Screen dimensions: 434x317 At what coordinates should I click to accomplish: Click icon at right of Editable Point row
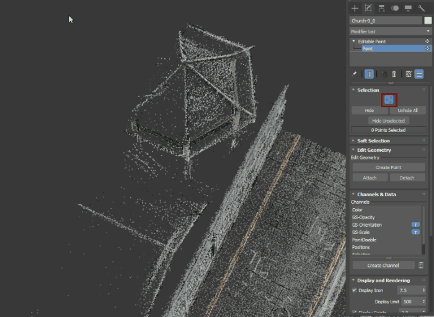click(427, 41)
